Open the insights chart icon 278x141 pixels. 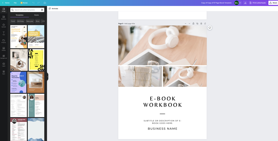point(245,3)
